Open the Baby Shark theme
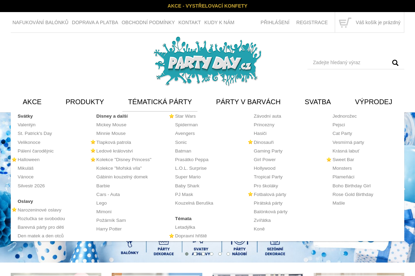This screenshot has height=276, width=415. pos(187,186)
